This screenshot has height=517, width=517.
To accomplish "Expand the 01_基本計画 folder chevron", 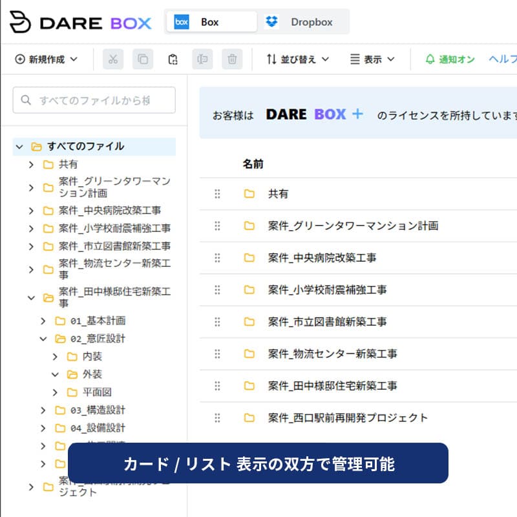I will coord(43,321).
